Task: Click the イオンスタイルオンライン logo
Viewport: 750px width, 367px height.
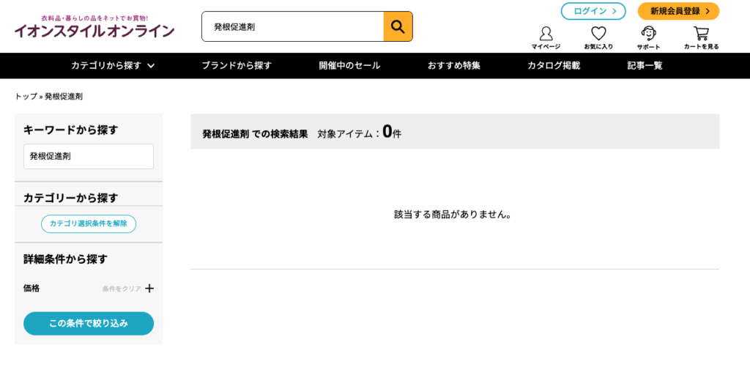Action: point(94,27)
